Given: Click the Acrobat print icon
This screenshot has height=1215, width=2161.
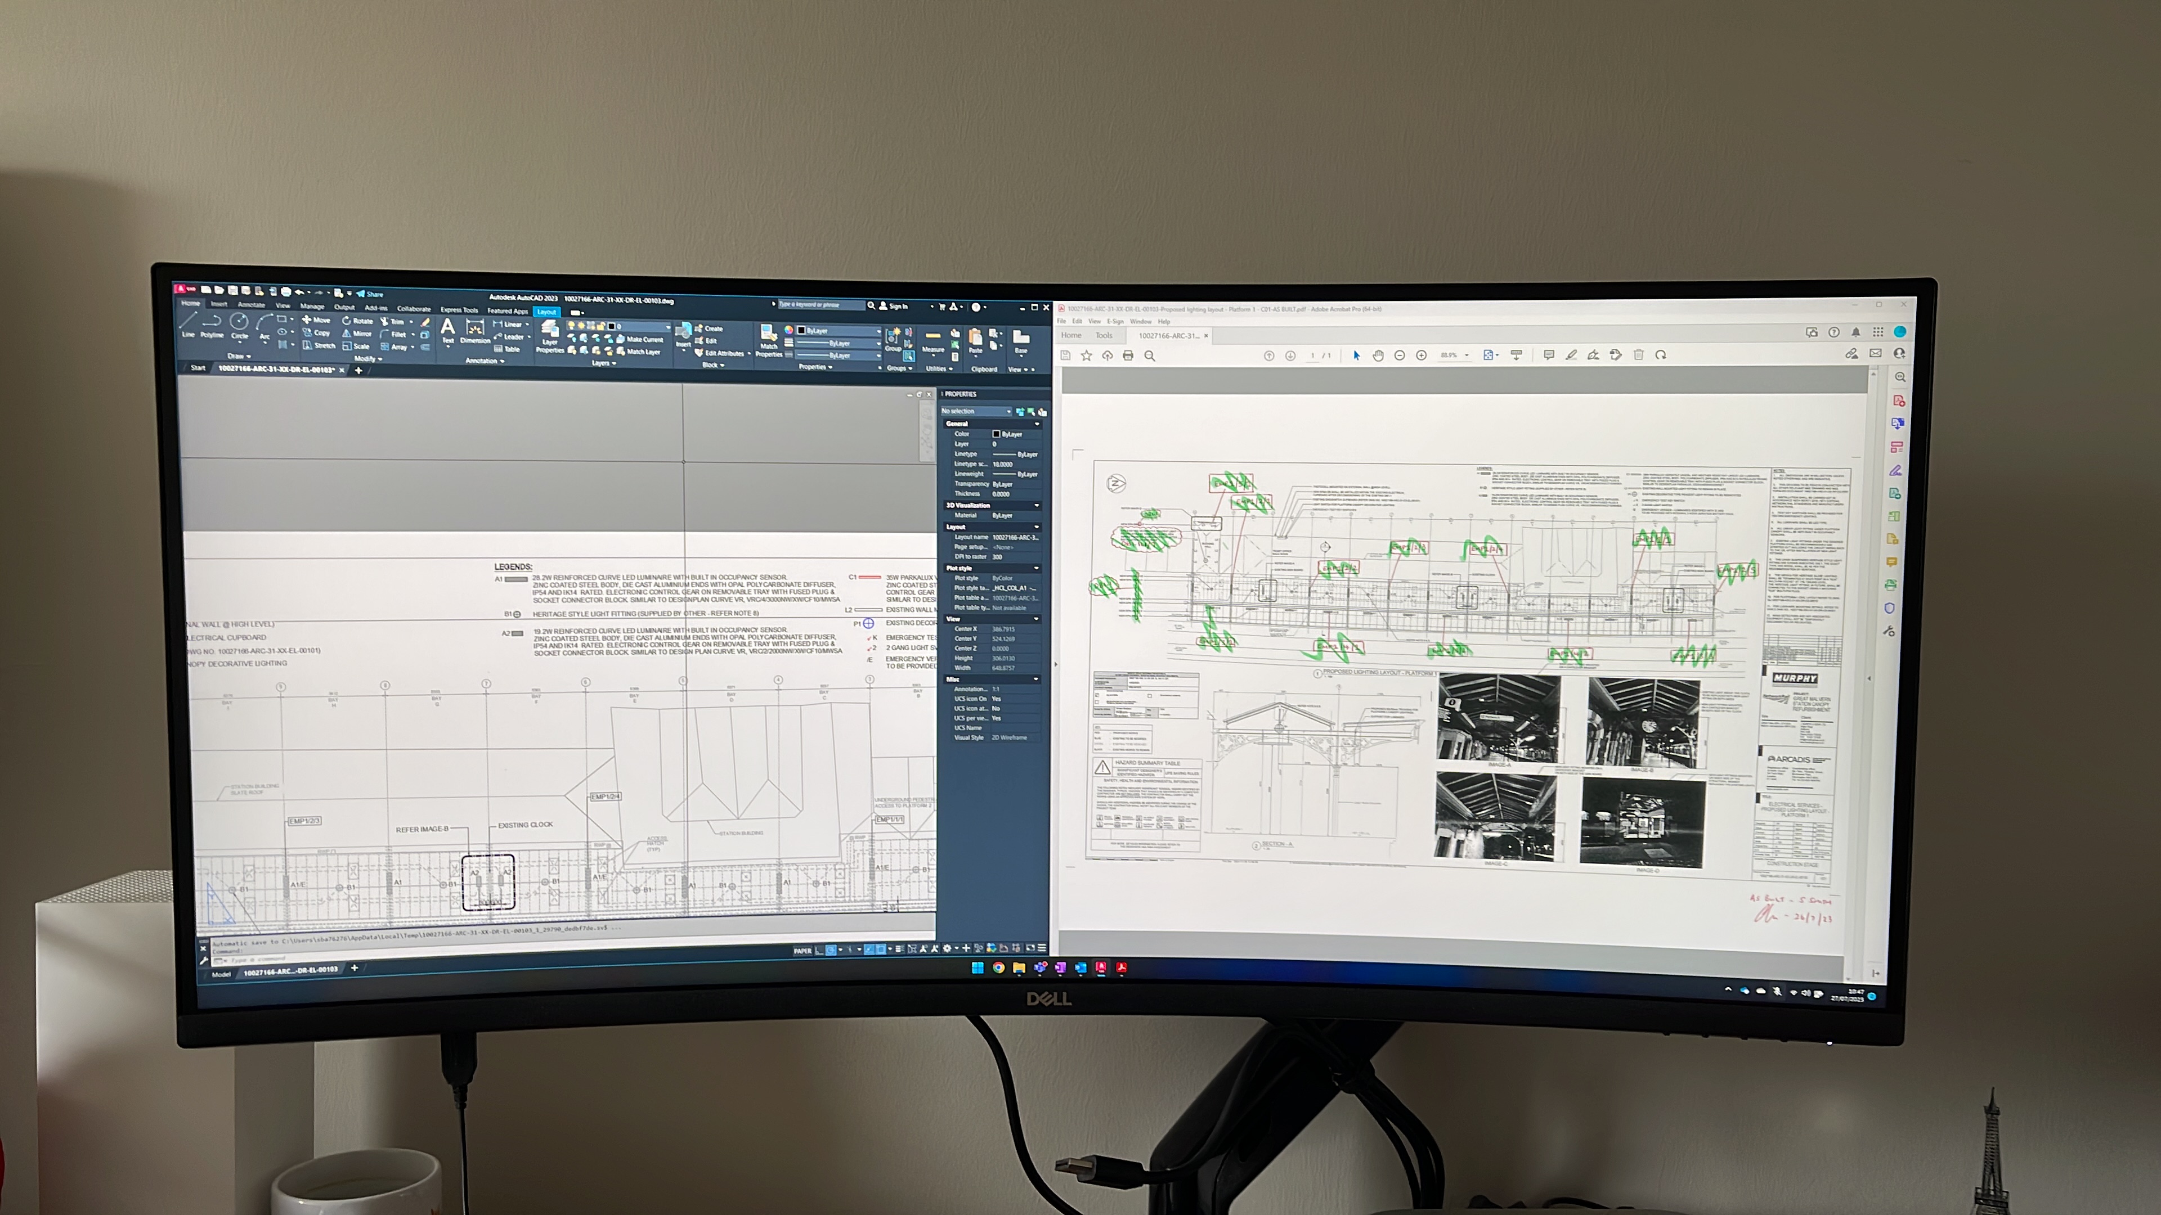Looking at the screenshot, I should click(x=1127, y=355).
